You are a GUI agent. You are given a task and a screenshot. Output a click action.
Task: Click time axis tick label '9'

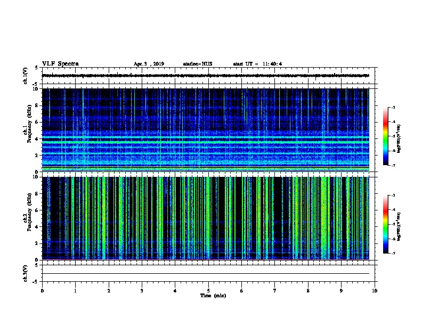341,291
